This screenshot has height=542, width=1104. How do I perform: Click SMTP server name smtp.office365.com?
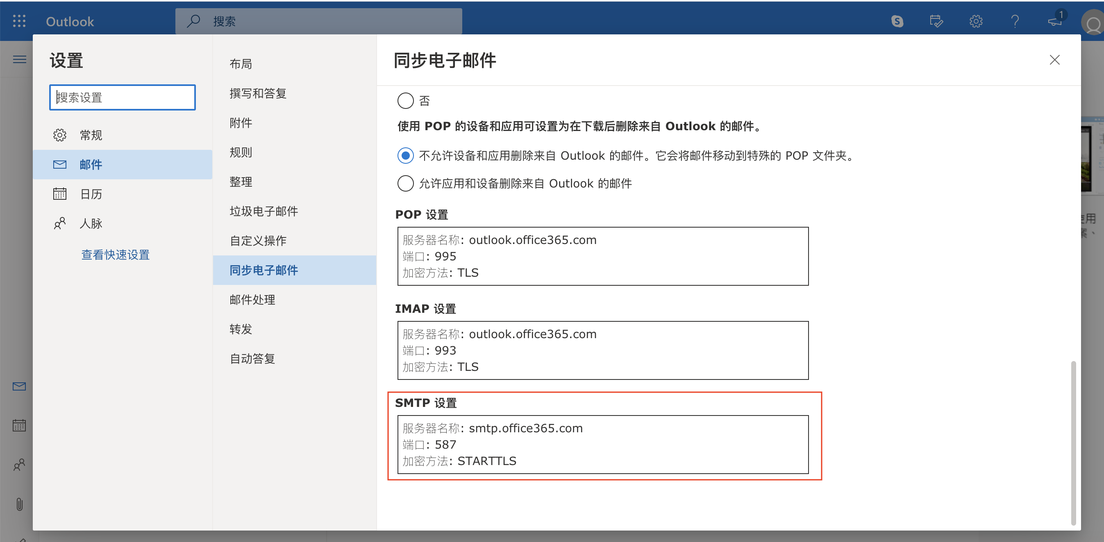coord(525,428)
